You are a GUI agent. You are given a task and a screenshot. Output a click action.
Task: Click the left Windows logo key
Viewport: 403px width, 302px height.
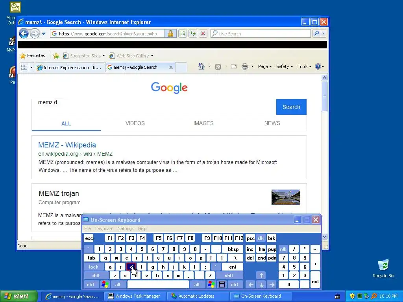pyautogui.click(x=105, y=285)
